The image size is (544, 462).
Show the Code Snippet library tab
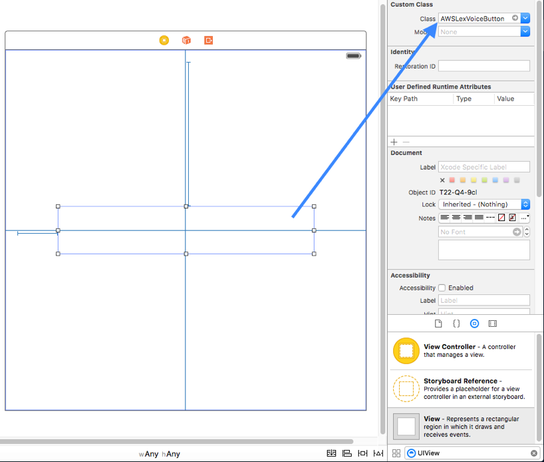tap(457, 324)
